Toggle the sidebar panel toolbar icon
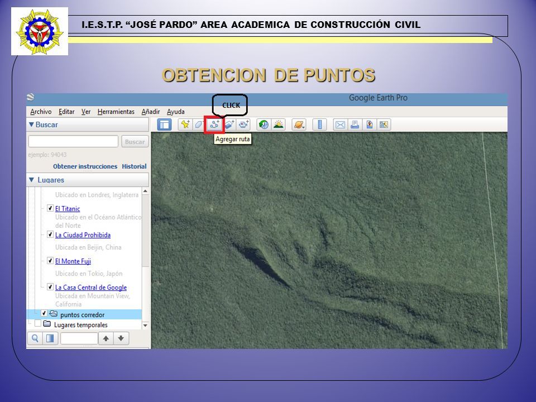 click(164, 125)
